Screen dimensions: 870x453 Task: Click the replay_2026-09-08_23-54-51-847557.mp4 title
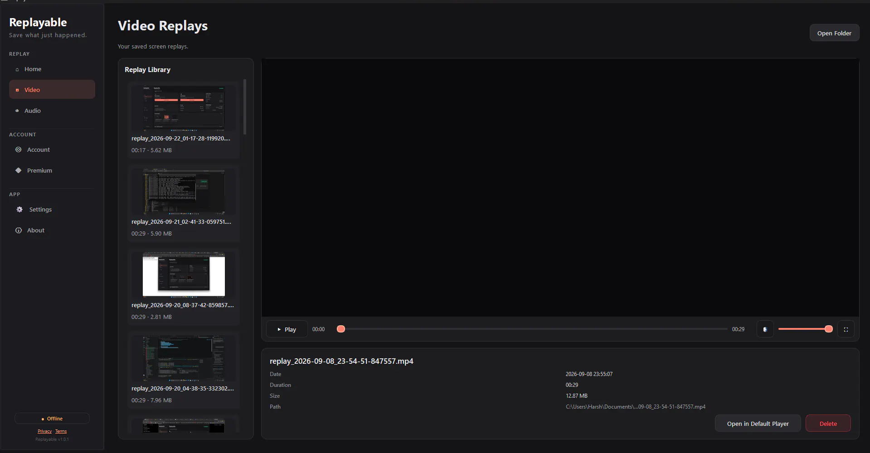click(x=341, y=361)
